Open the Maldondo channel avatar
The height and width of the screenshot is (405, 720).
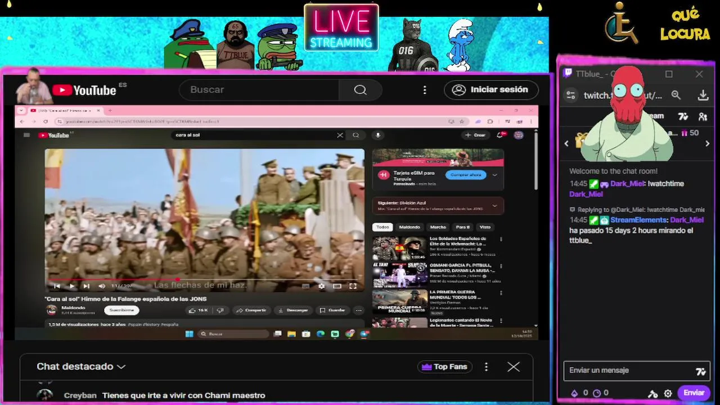pos(52,310)
